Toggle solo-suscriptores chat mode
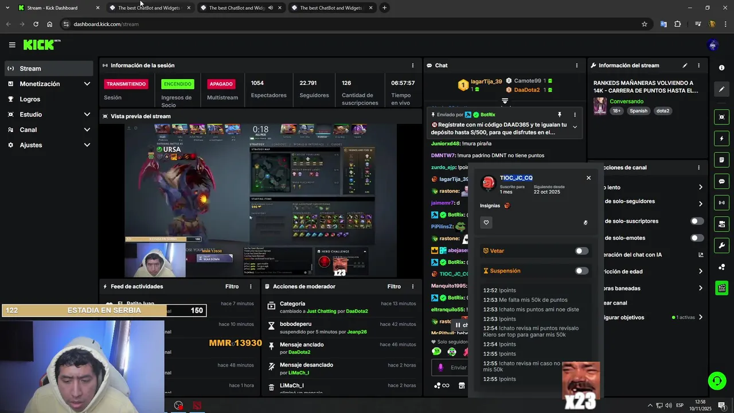Image resolution: width=734 pixels, height=413 pixels. [x=697, y=221]
